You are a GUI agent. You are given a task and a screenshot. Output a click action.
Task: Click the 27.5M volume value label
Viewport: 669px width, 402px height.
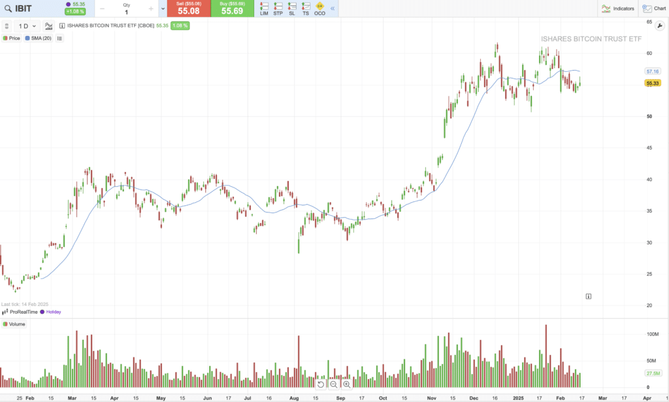(653, 373)
